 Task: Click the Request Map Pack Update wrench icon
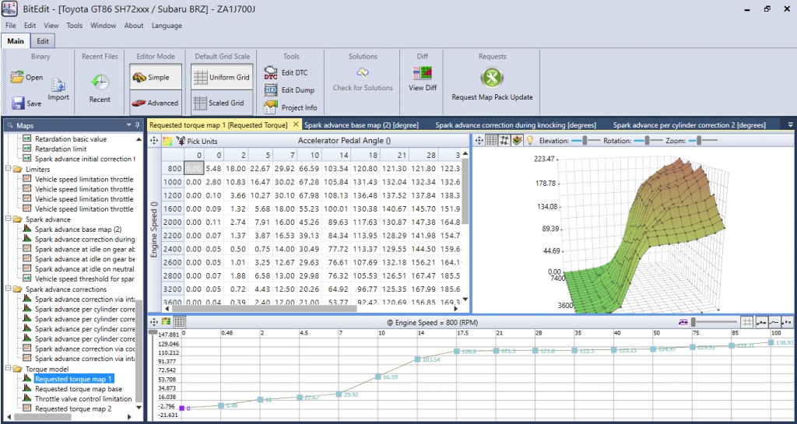click(x=492, y=79)
